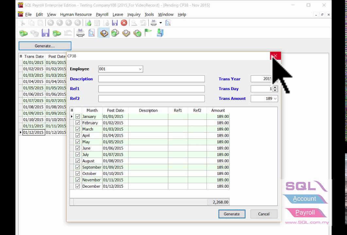This screenshot has width=347, height=235.
Task: Click the green add record icon in second toolbar
Action: coord(24,33)
